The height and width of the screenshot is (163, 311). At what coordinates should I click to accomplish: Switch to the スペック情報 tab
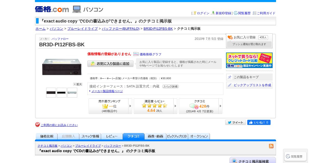(x=90, y=136)
